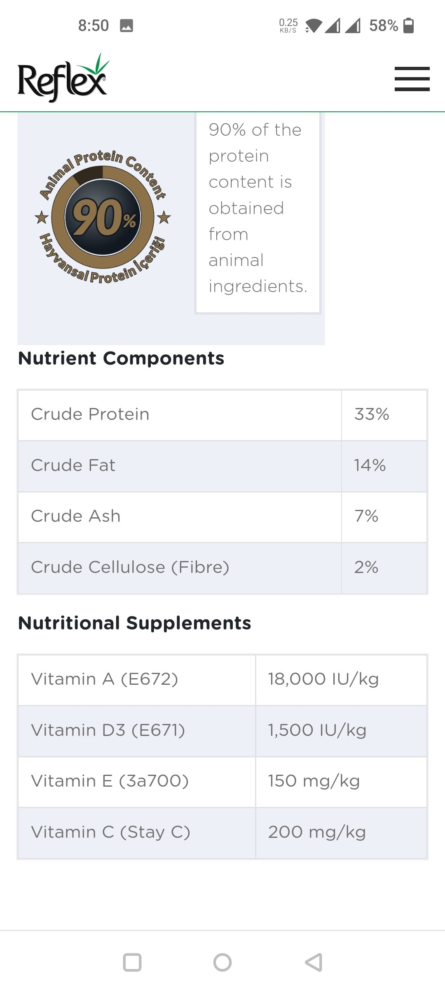Tap the image notification icon in status bar
Viewport: 445px width, 995px height.
[126, 26]
